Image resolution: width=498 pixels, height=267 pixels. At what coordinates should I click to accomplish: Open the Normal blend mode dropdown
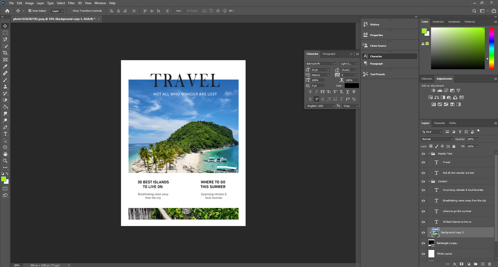[437, 139]
